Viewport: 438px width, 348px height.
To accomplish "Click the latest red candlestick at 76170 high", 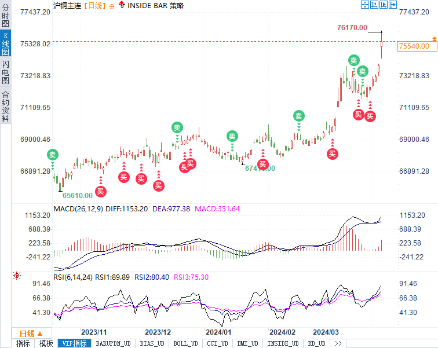I will point(382,45).
